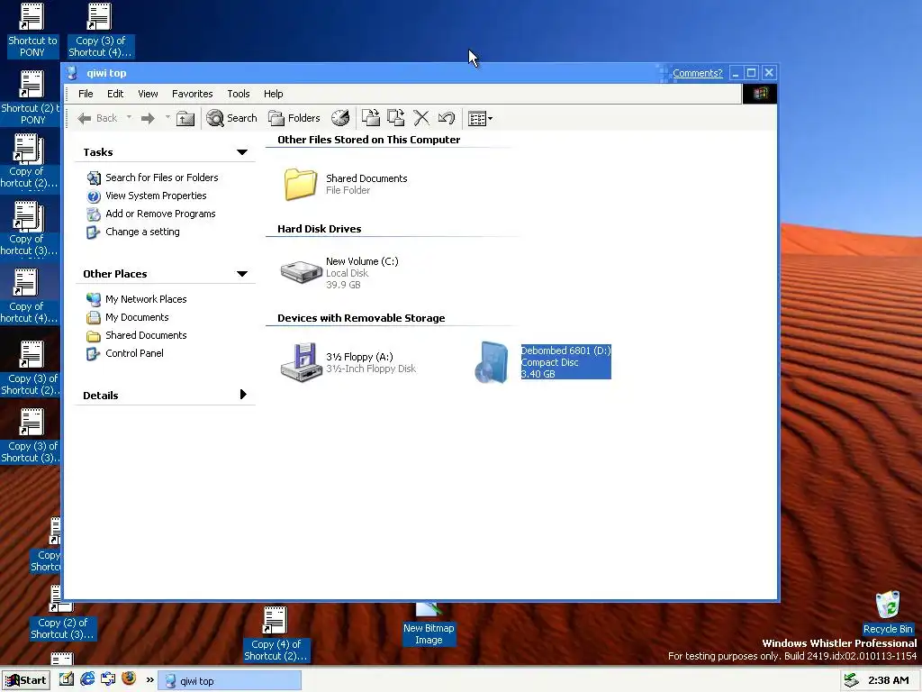Click the Show Desktop quick launch icon
This screenshot has height=692, width=922.
click(x=67, y=679)
